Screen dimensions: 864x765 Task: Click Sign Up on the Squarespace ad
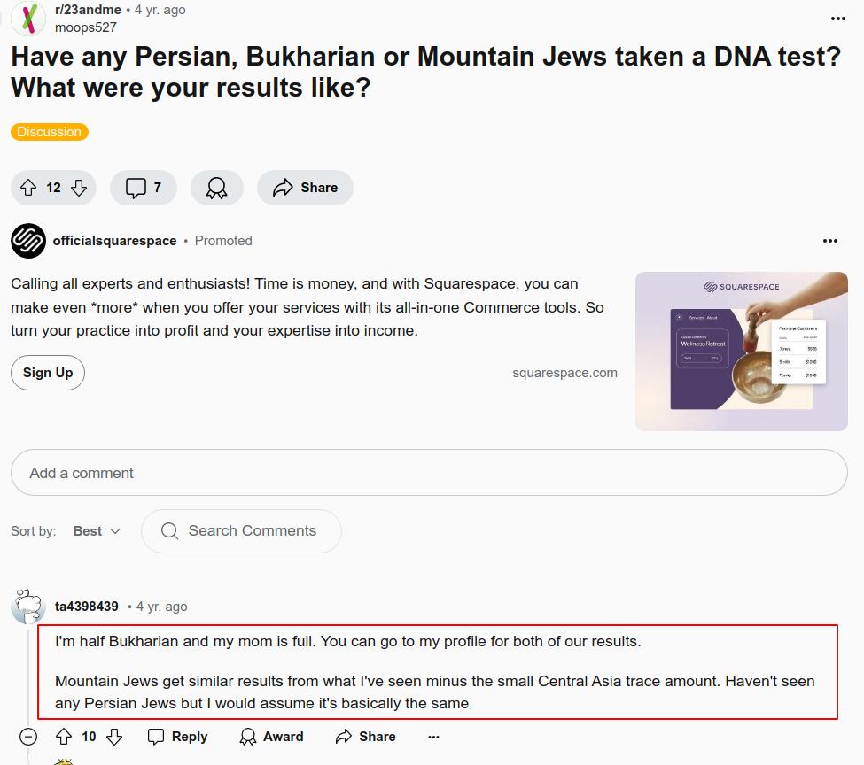click(x=48, y=373)
